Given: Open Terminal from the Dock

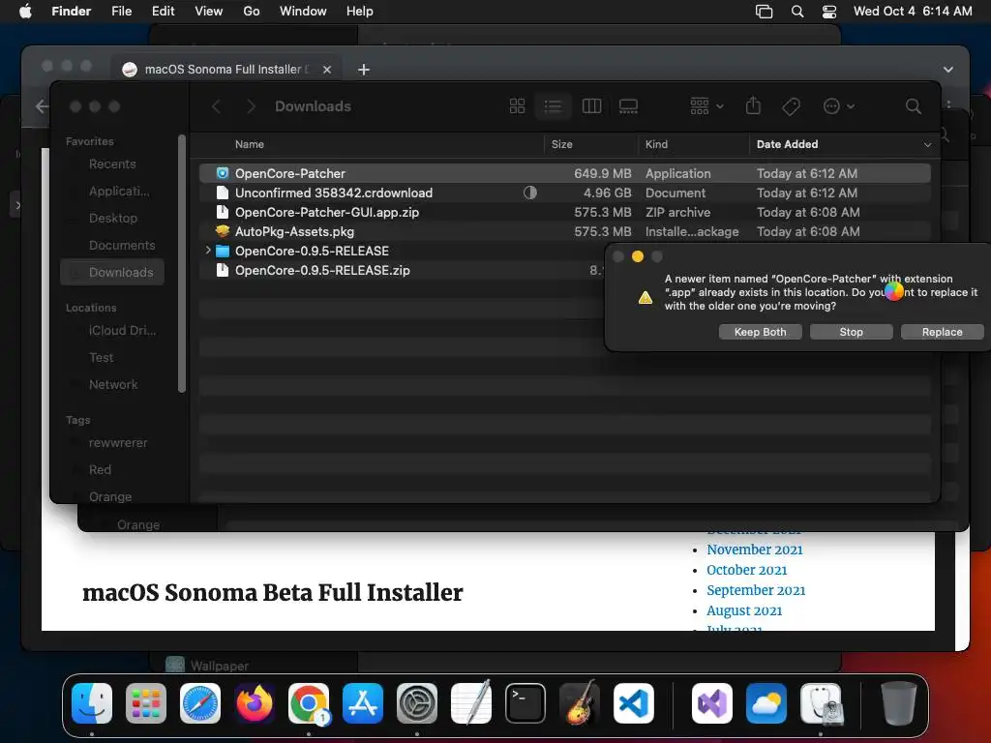Looking at the screenshot, I should tap(526, 703).
